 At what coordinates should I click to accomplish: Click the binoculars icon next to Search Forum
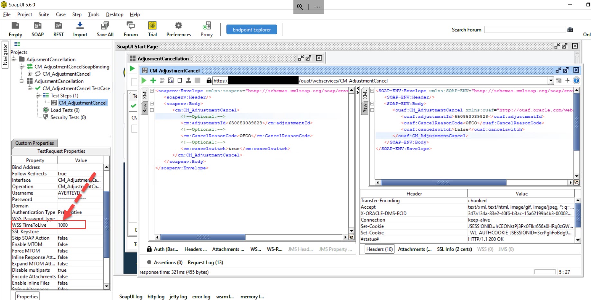[570, 30]
